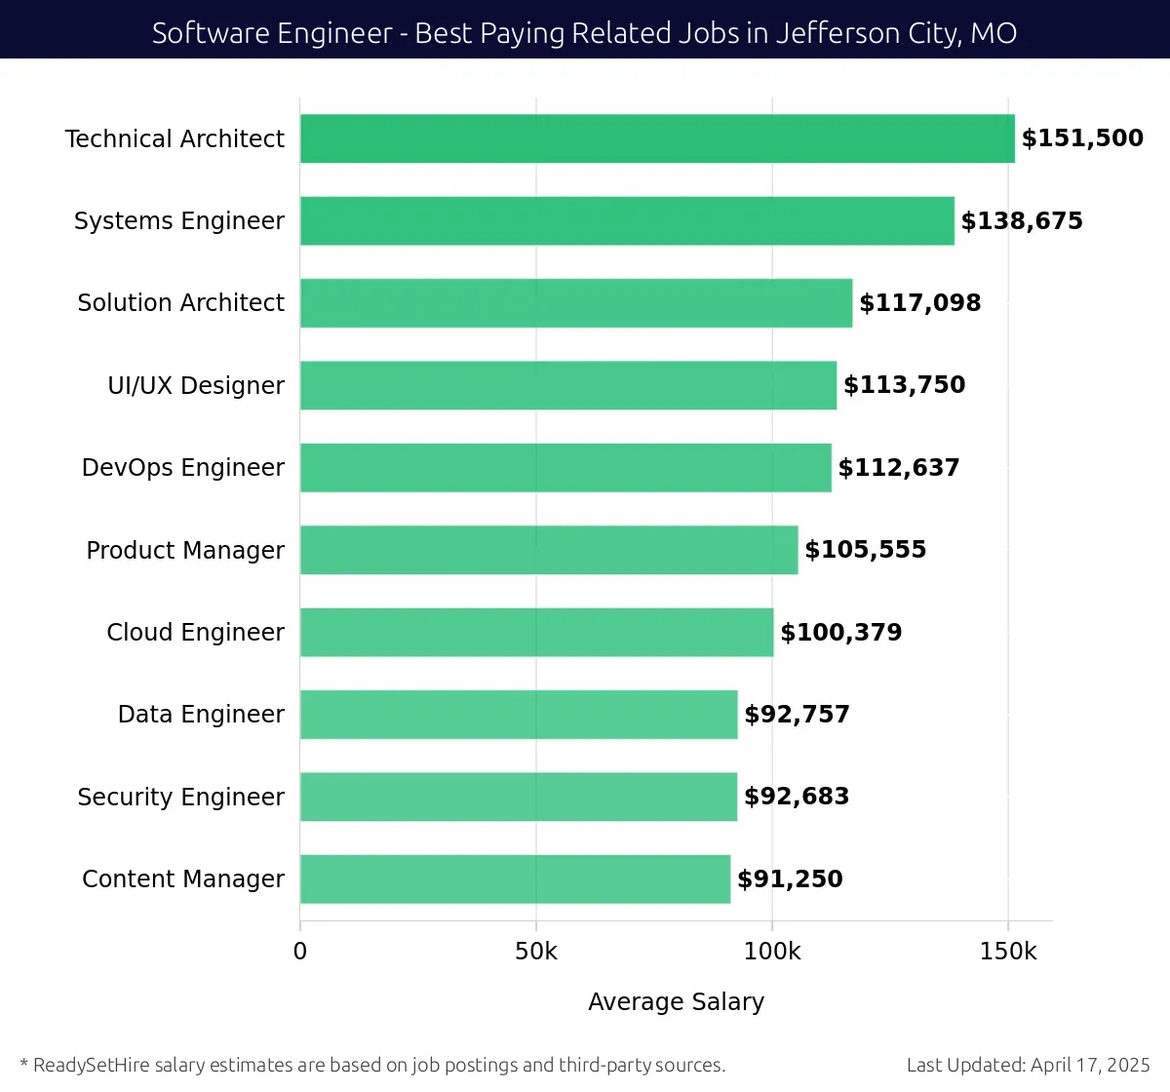Click the $92,683 salary value
The width and height of the screenshot is (1170, 1092).
pyautogui.click(x=797, y=797)
